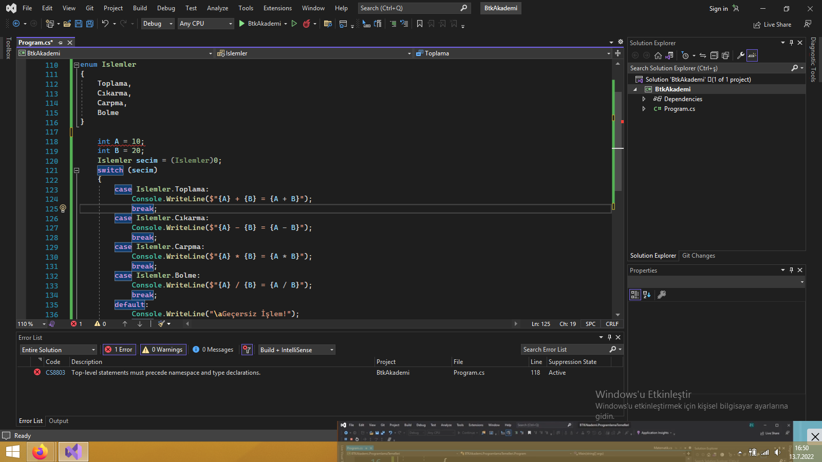Screen dimensions: 822x462
Task: Toggle the bookmark icon in toolbar
Action: [x=420, y=24]
